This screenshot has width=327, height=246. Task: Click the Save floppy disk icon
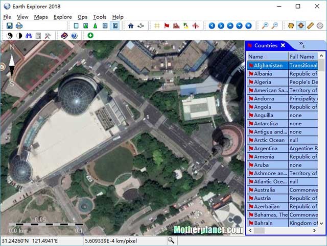point(9,25)
